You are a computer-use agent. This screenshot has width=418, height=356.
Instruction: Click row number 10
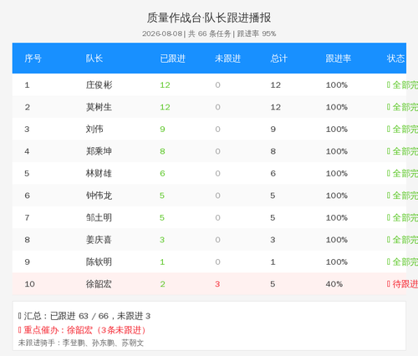[x=29, y=284]
